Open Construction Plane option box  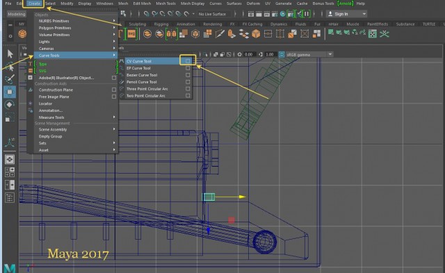(x=114, y=90)
